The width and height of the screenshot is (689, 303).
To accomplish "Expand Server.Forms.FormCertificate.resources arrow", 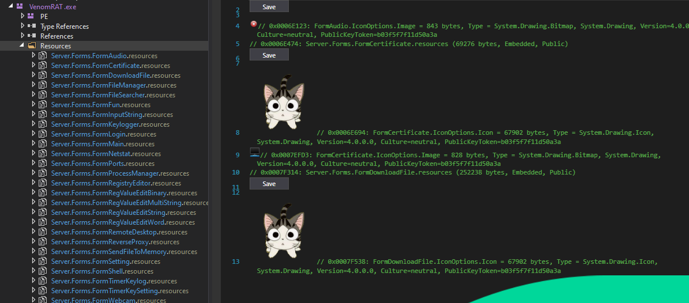I will tap(33, 66).
